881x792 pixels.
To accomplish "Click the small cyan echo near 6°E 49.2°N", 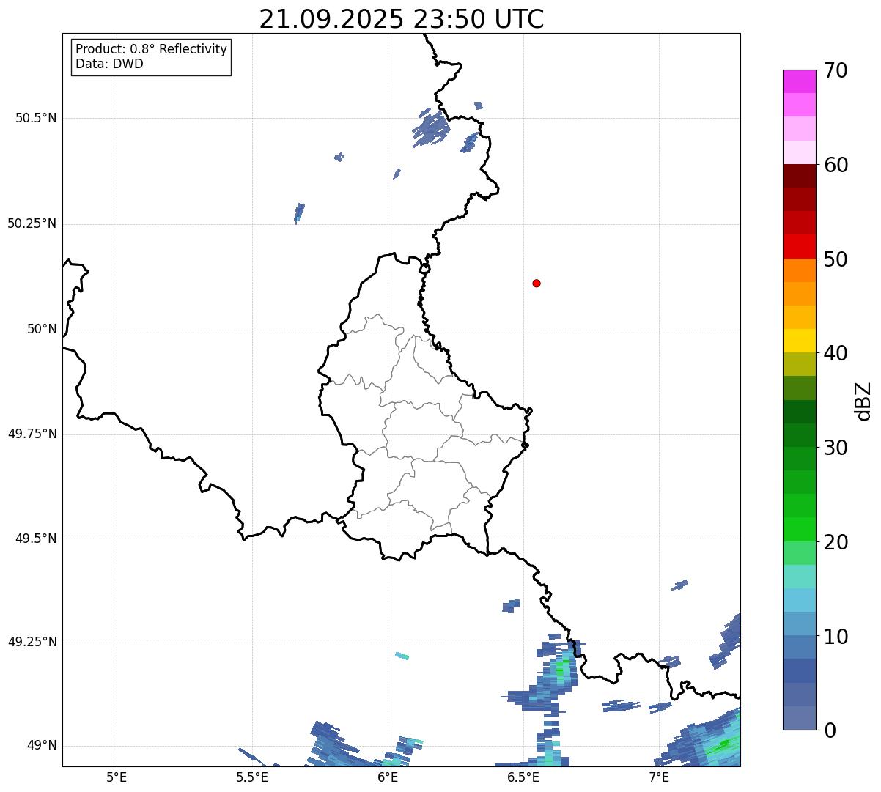I will [402, 656].
